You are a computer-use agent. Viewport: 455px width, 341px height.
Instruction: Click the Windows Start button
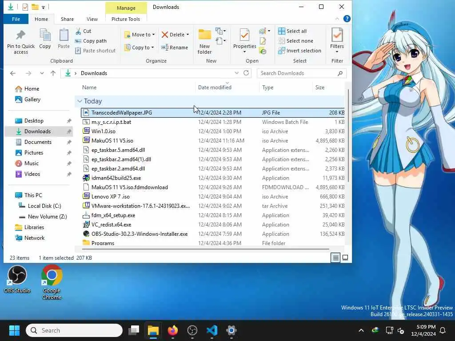(14, 330)
